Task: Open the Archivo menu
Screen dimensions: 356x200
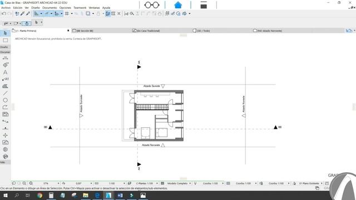Action: click(x=6, y=8)
